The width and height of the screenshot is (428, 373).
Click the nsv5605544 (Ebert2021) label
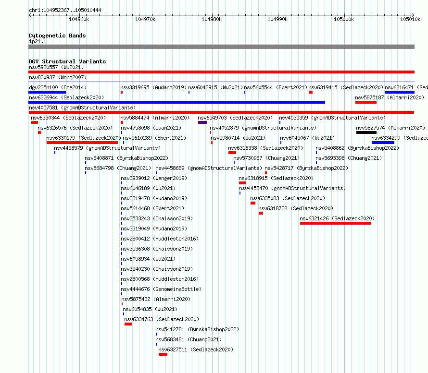point(276,87)
